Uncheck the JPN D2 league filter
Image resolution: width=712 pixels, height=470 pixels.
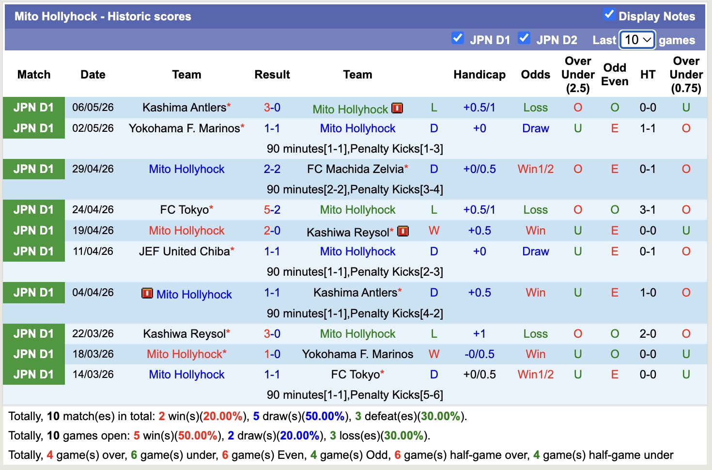(524, 38)
